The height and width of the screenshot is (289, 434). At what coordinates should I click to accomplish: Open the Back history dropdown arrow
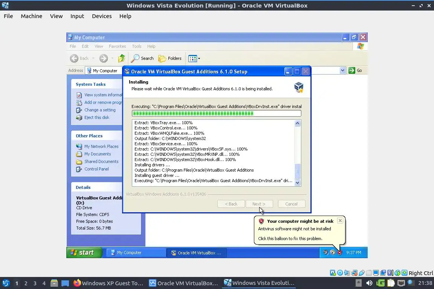point(93,58)
